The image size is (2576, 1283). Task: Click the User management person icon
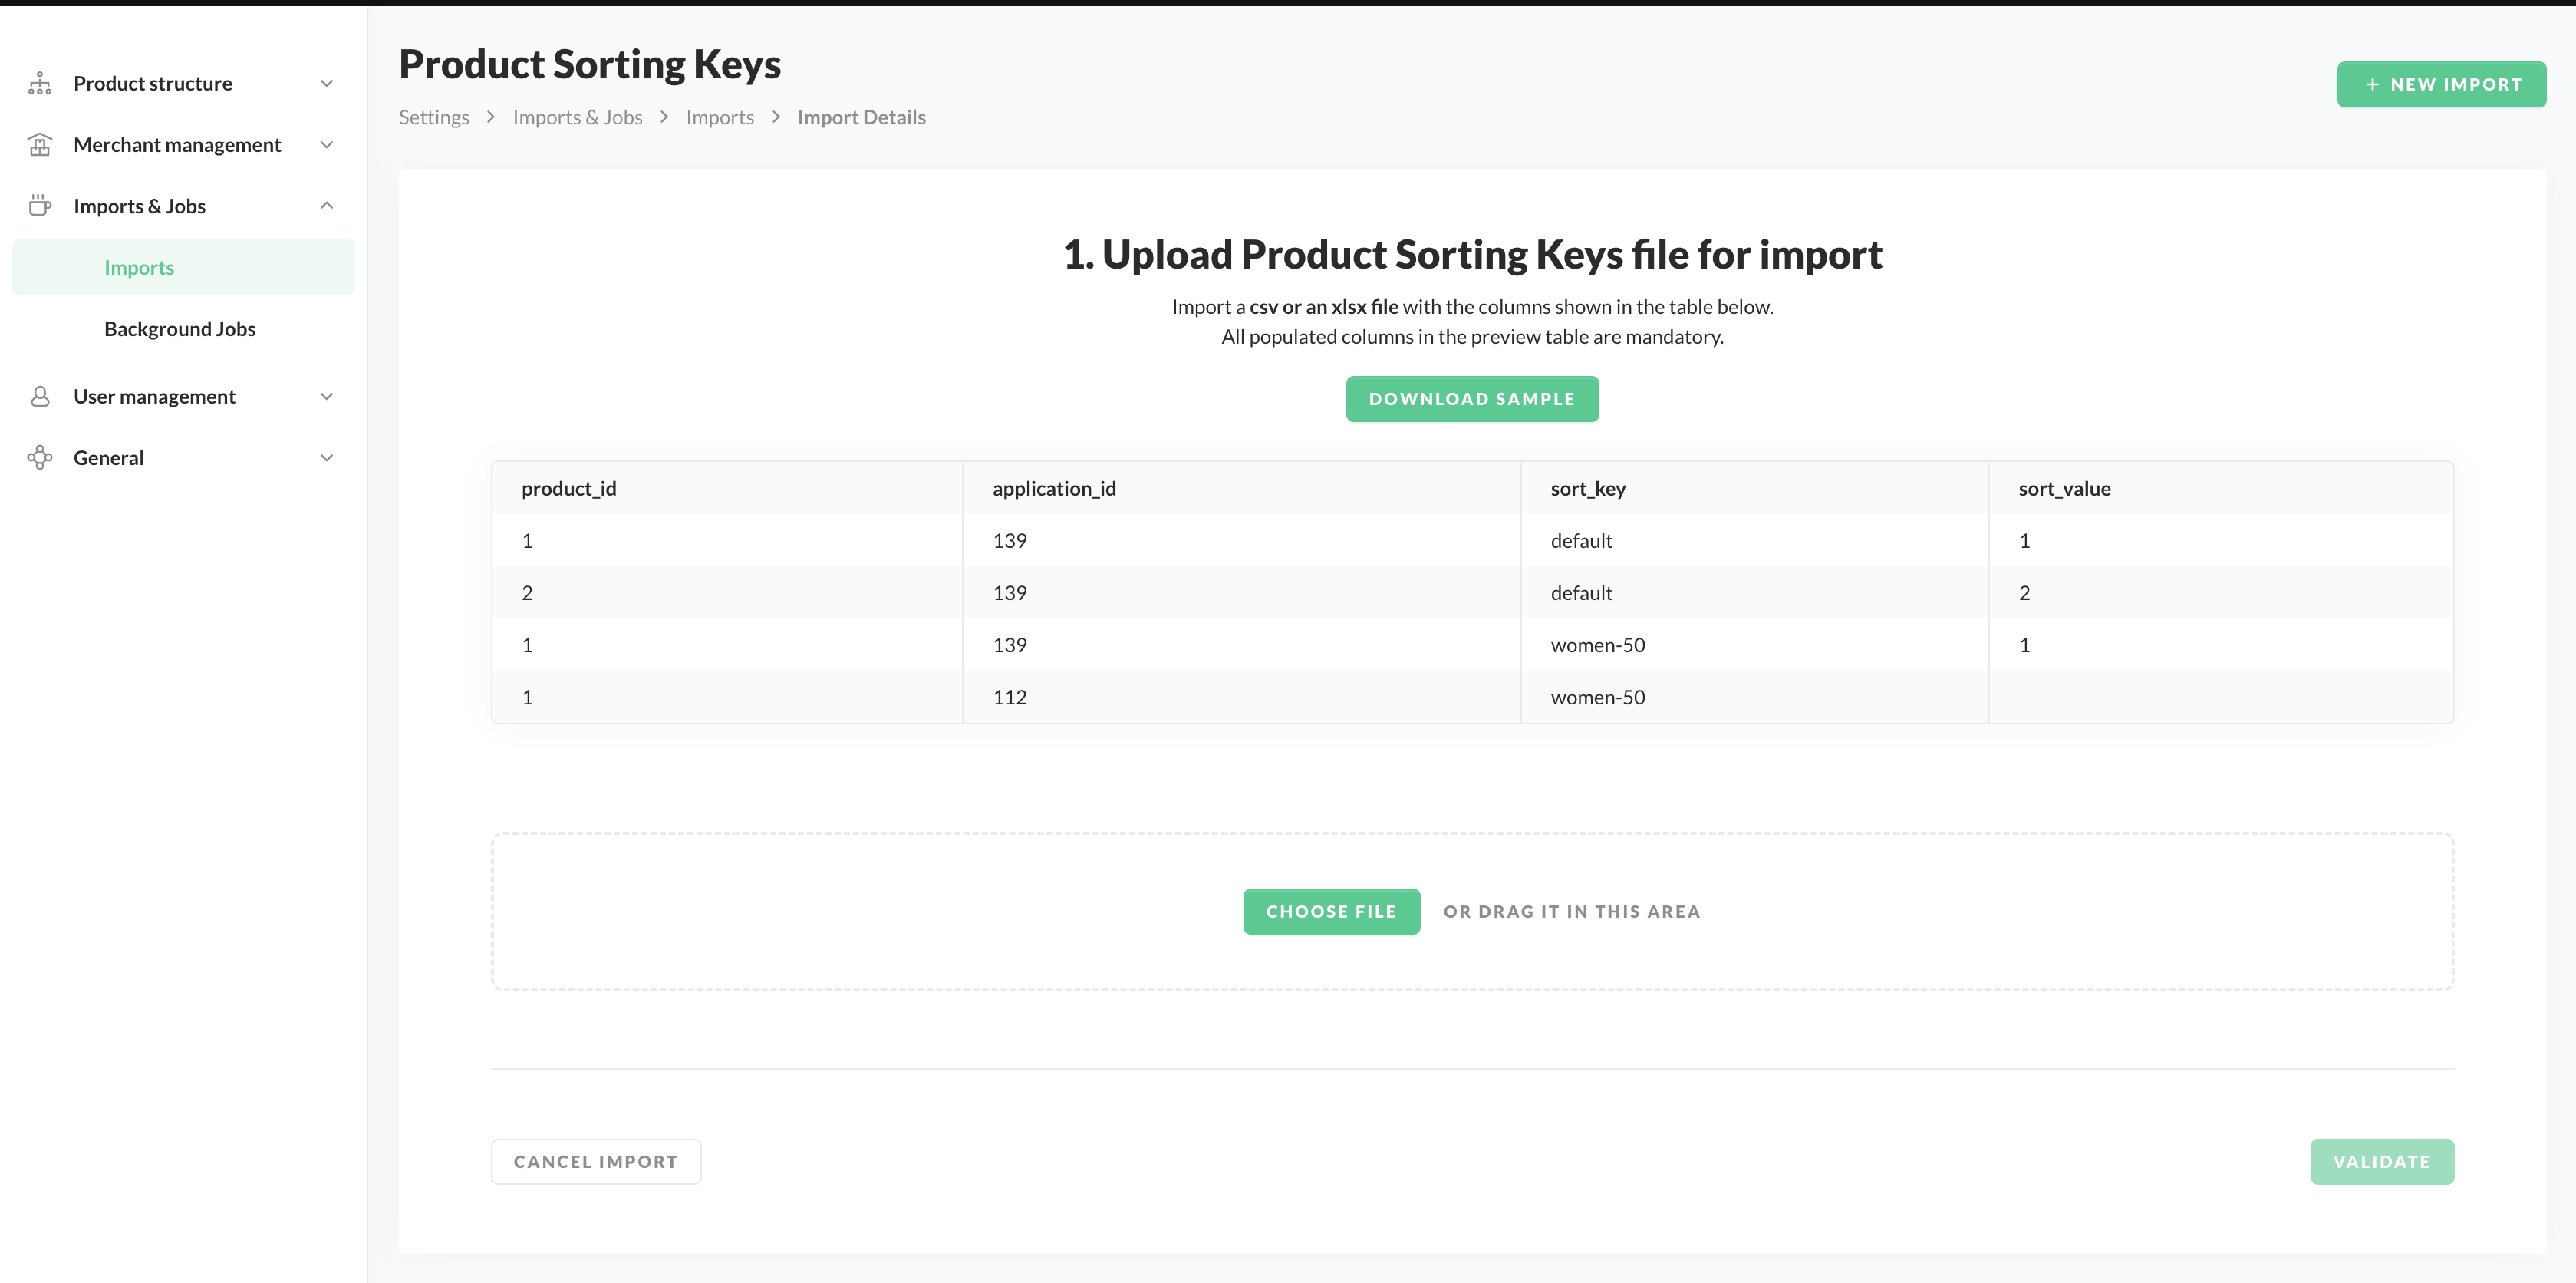click(x=40, y=396)
